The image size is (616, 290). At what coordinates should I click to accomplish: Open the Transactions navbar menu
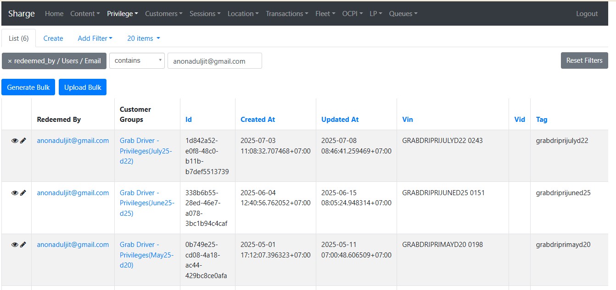click(x=287, y=14)
